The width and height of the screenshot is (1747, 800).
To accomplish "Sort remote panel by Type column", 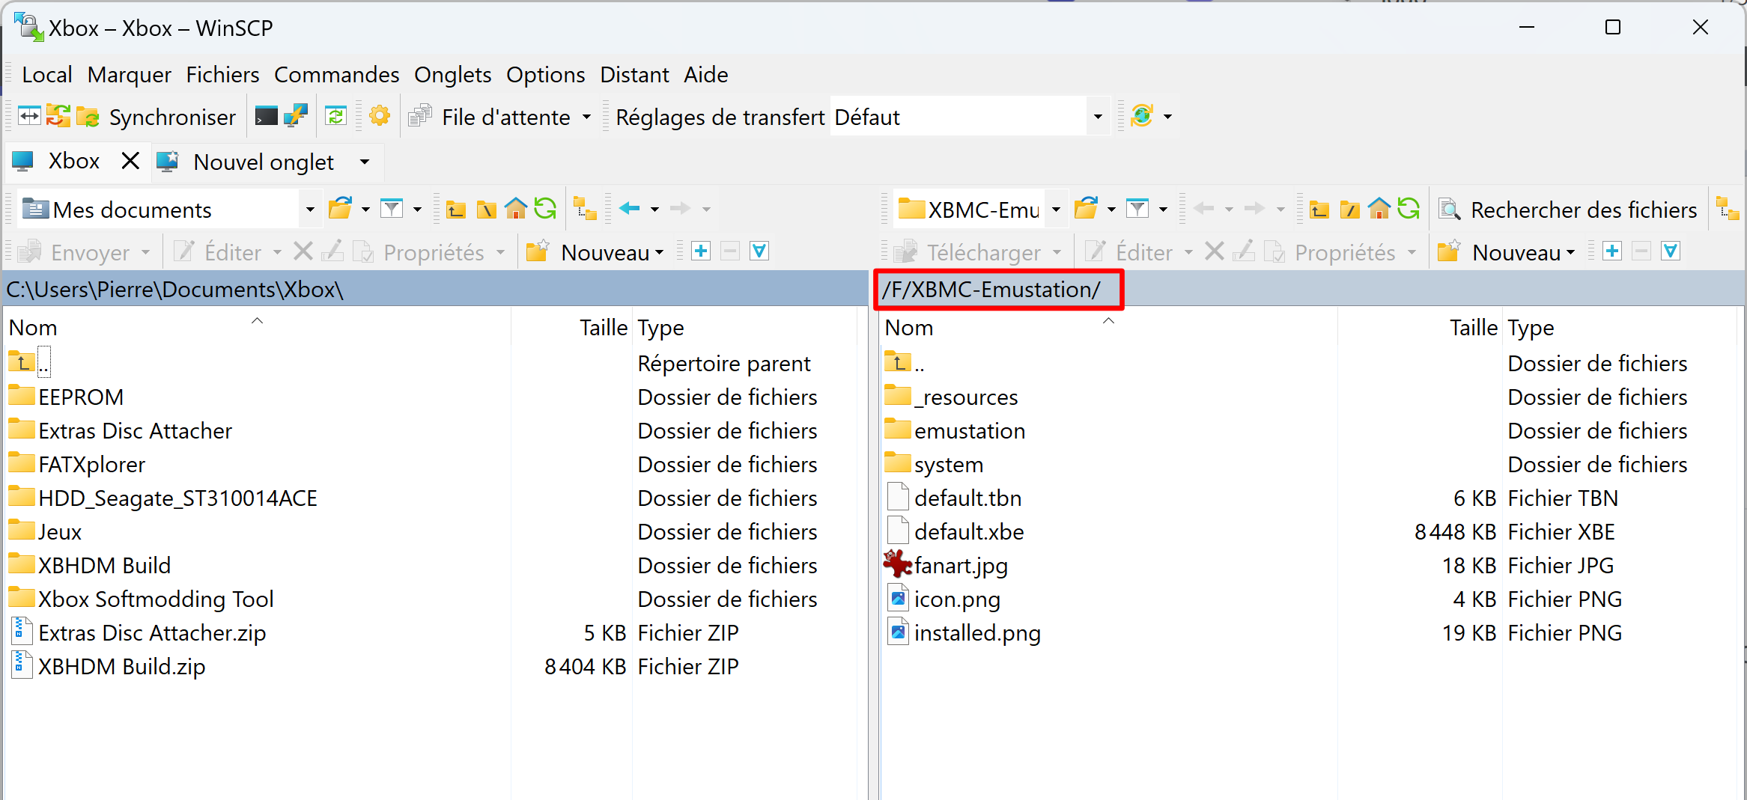I will [1531, 328].
